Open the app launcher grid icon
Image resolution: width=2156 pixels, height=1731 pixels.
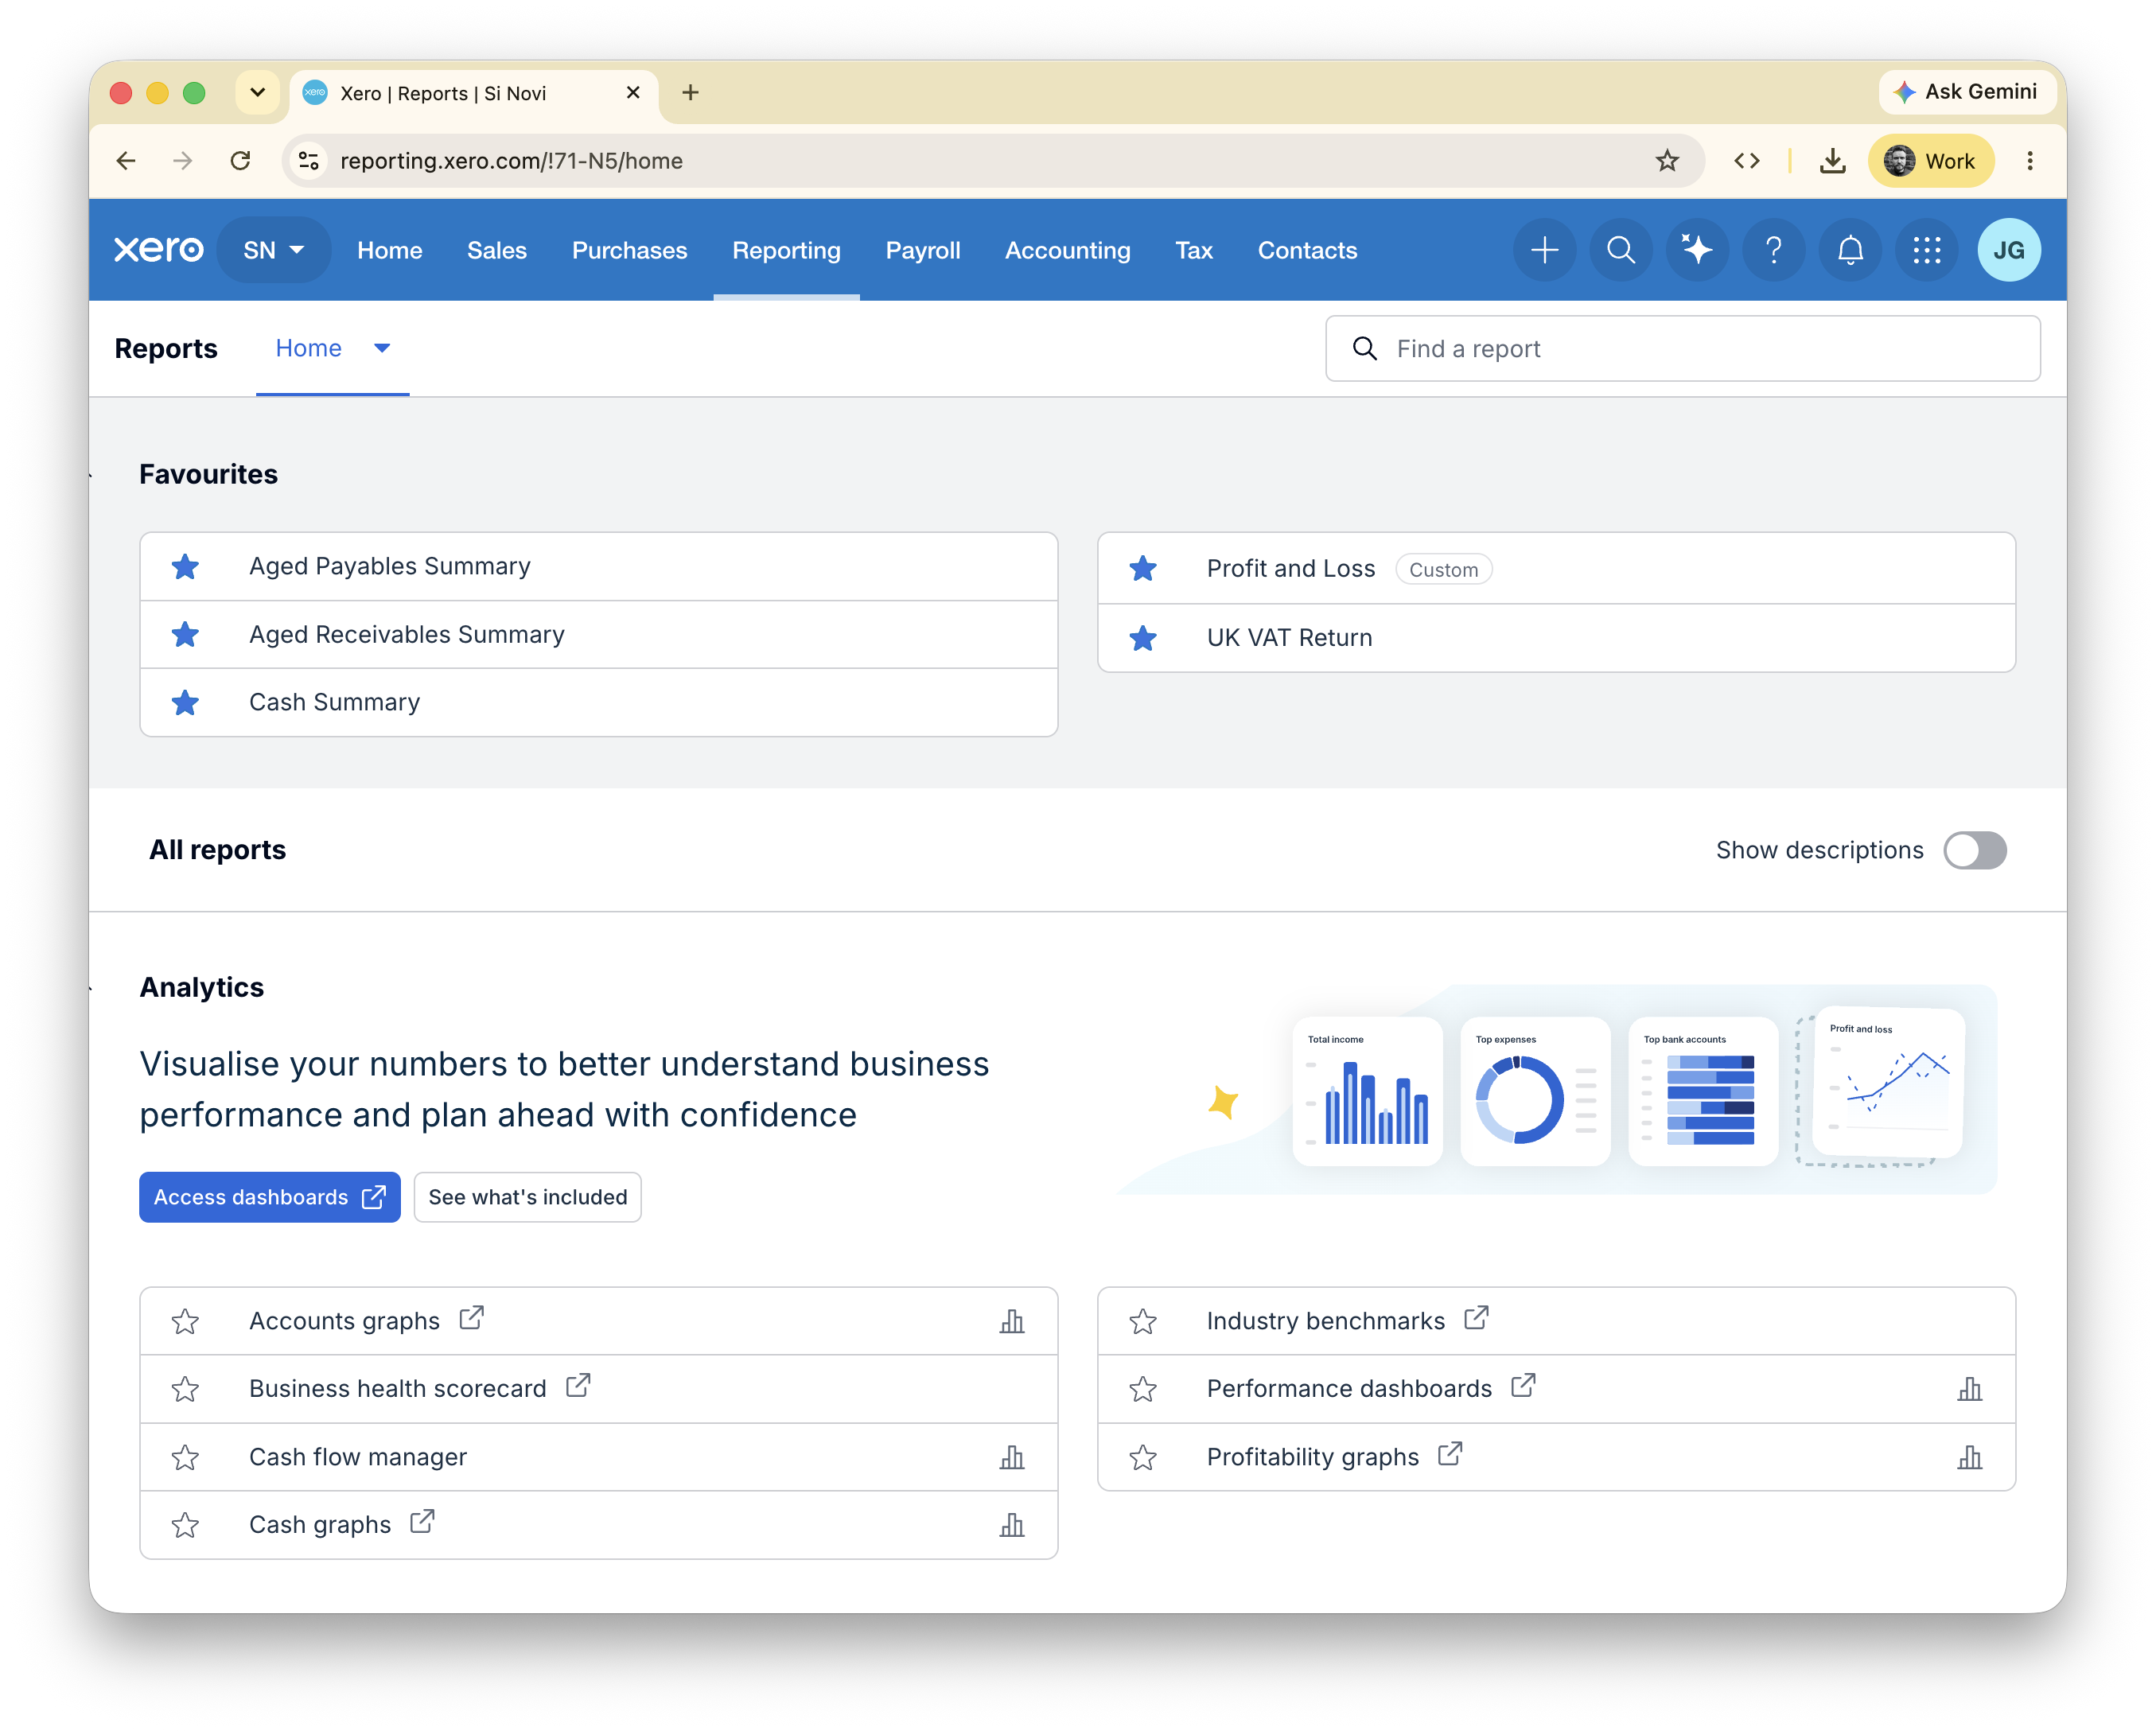coord(1926,250)
